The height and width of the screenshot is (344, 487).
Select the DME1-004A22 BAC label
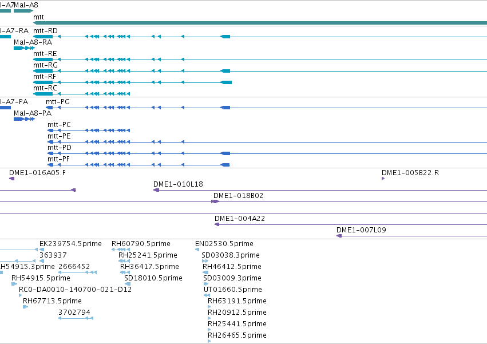(x=240, y=219)
